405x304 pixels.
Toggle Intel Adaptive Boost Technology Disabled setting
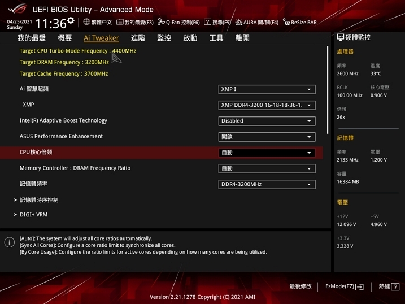point(267,121)
